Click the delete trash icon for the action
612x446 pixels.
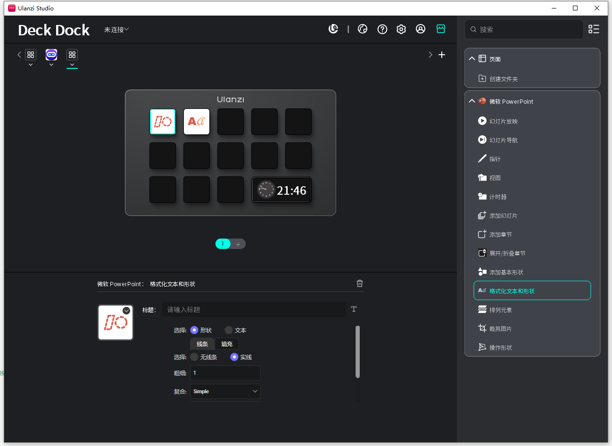click(360, 283)
